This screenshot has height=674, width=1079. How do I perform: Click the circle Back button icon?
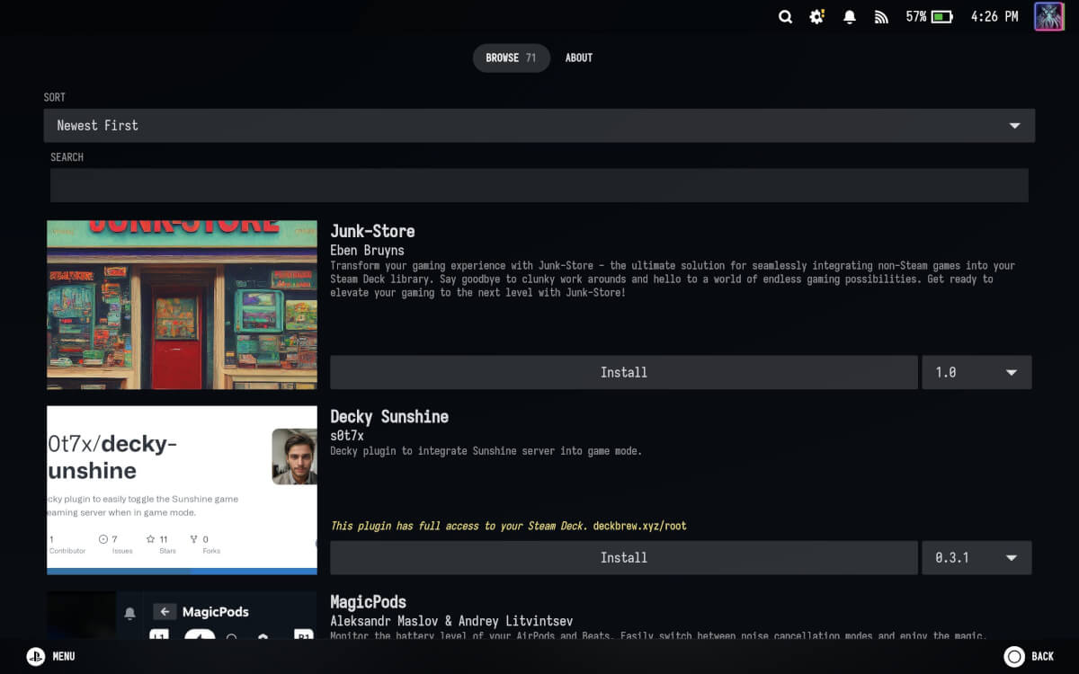(x=1014, y=656)
